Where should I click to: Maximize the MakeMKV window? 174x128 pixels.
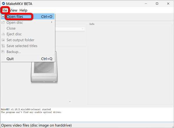click(x=157, y=4)
